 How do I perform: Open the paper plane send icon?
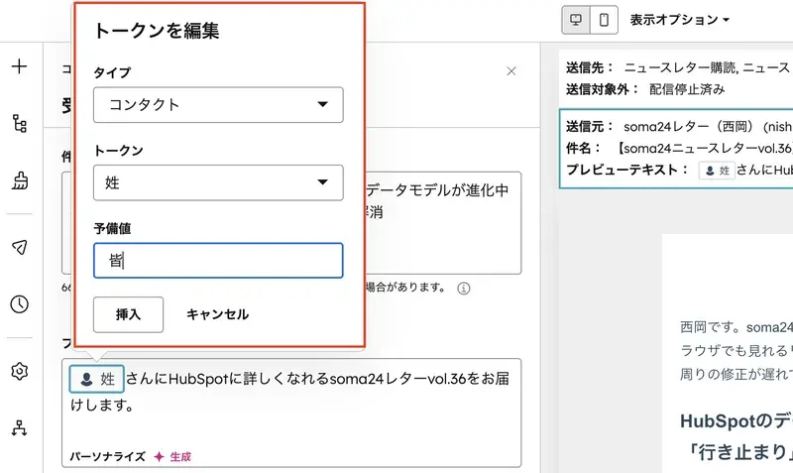(19, 247)
